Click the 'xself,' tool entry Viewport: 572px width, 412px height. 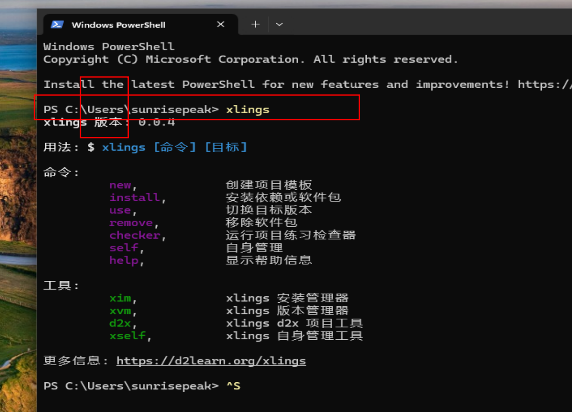click(130, 335)
